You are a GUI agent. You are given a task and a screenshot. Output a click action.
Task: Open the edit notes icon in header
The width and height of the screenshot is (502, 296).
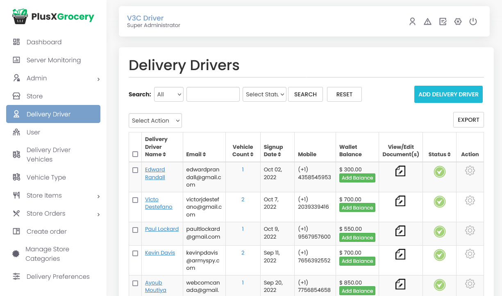pos(443,22)
